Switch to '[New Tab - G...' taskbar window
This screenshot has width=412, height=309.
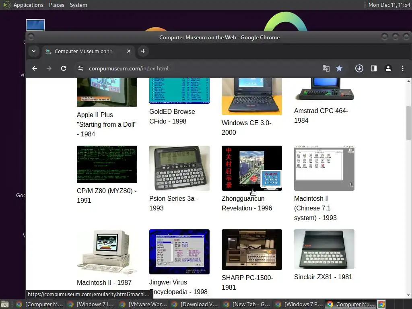click(x=247, y=304)
